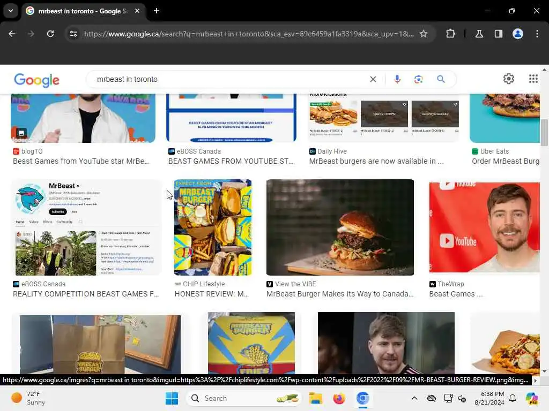Open the MrBeast Burger paper bag image
Screen dimensions: 549x411
point(100,345)
